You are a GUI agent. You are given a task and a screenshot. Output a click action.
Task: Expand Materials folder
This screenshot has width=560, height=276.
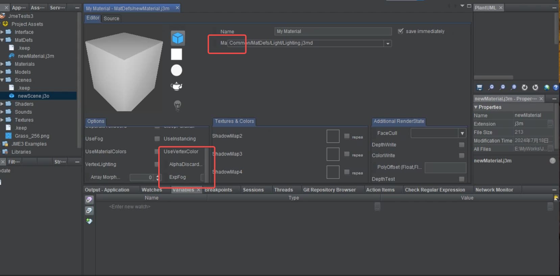[x=2, y=64]
